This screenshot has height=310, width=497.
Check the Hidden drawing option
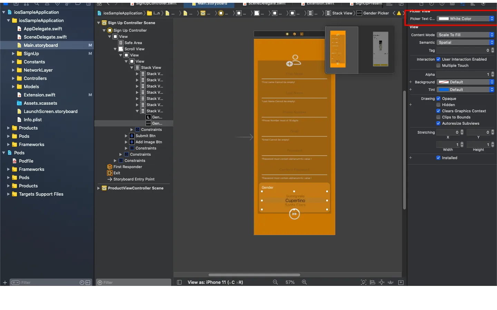pos(438,105)
